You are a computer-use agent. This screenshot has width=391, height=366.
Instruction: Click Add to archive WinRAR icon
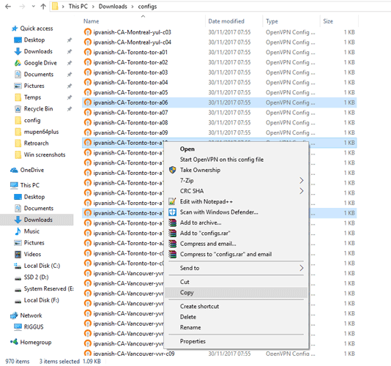(x=173, y=223)
